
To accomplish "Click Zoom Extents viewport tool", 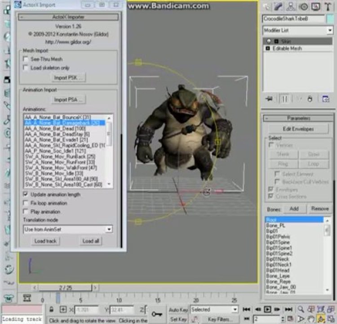I will (x=320, y=309).
